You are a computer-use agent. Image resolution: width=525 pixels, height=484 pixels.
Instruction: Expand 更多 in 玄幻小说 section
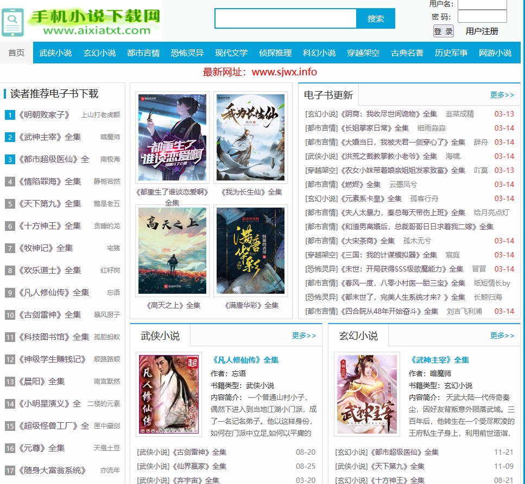[x=502, y=335]
